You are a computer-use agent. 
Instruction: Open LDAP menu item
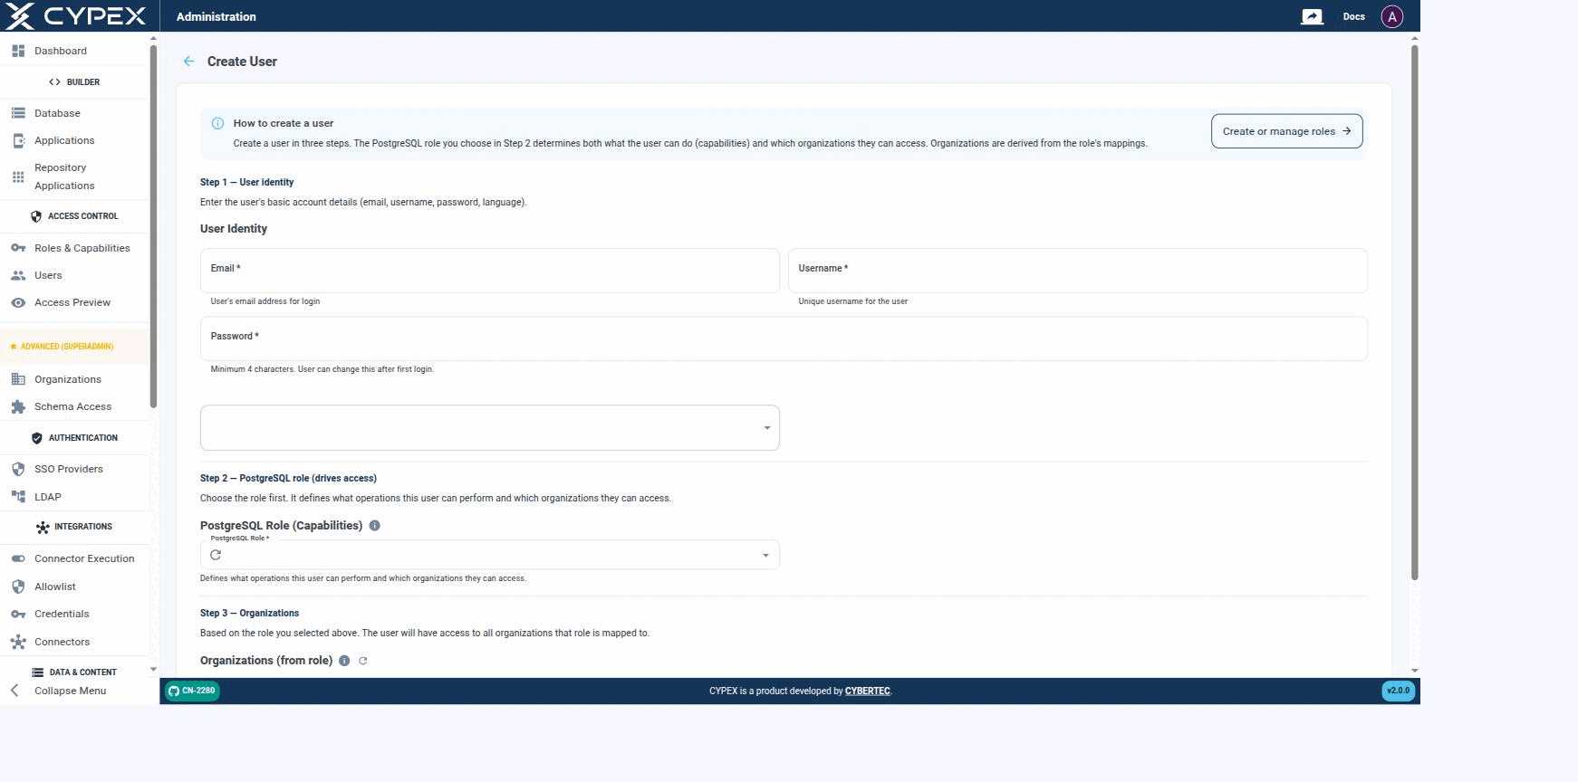pos(76,497)
